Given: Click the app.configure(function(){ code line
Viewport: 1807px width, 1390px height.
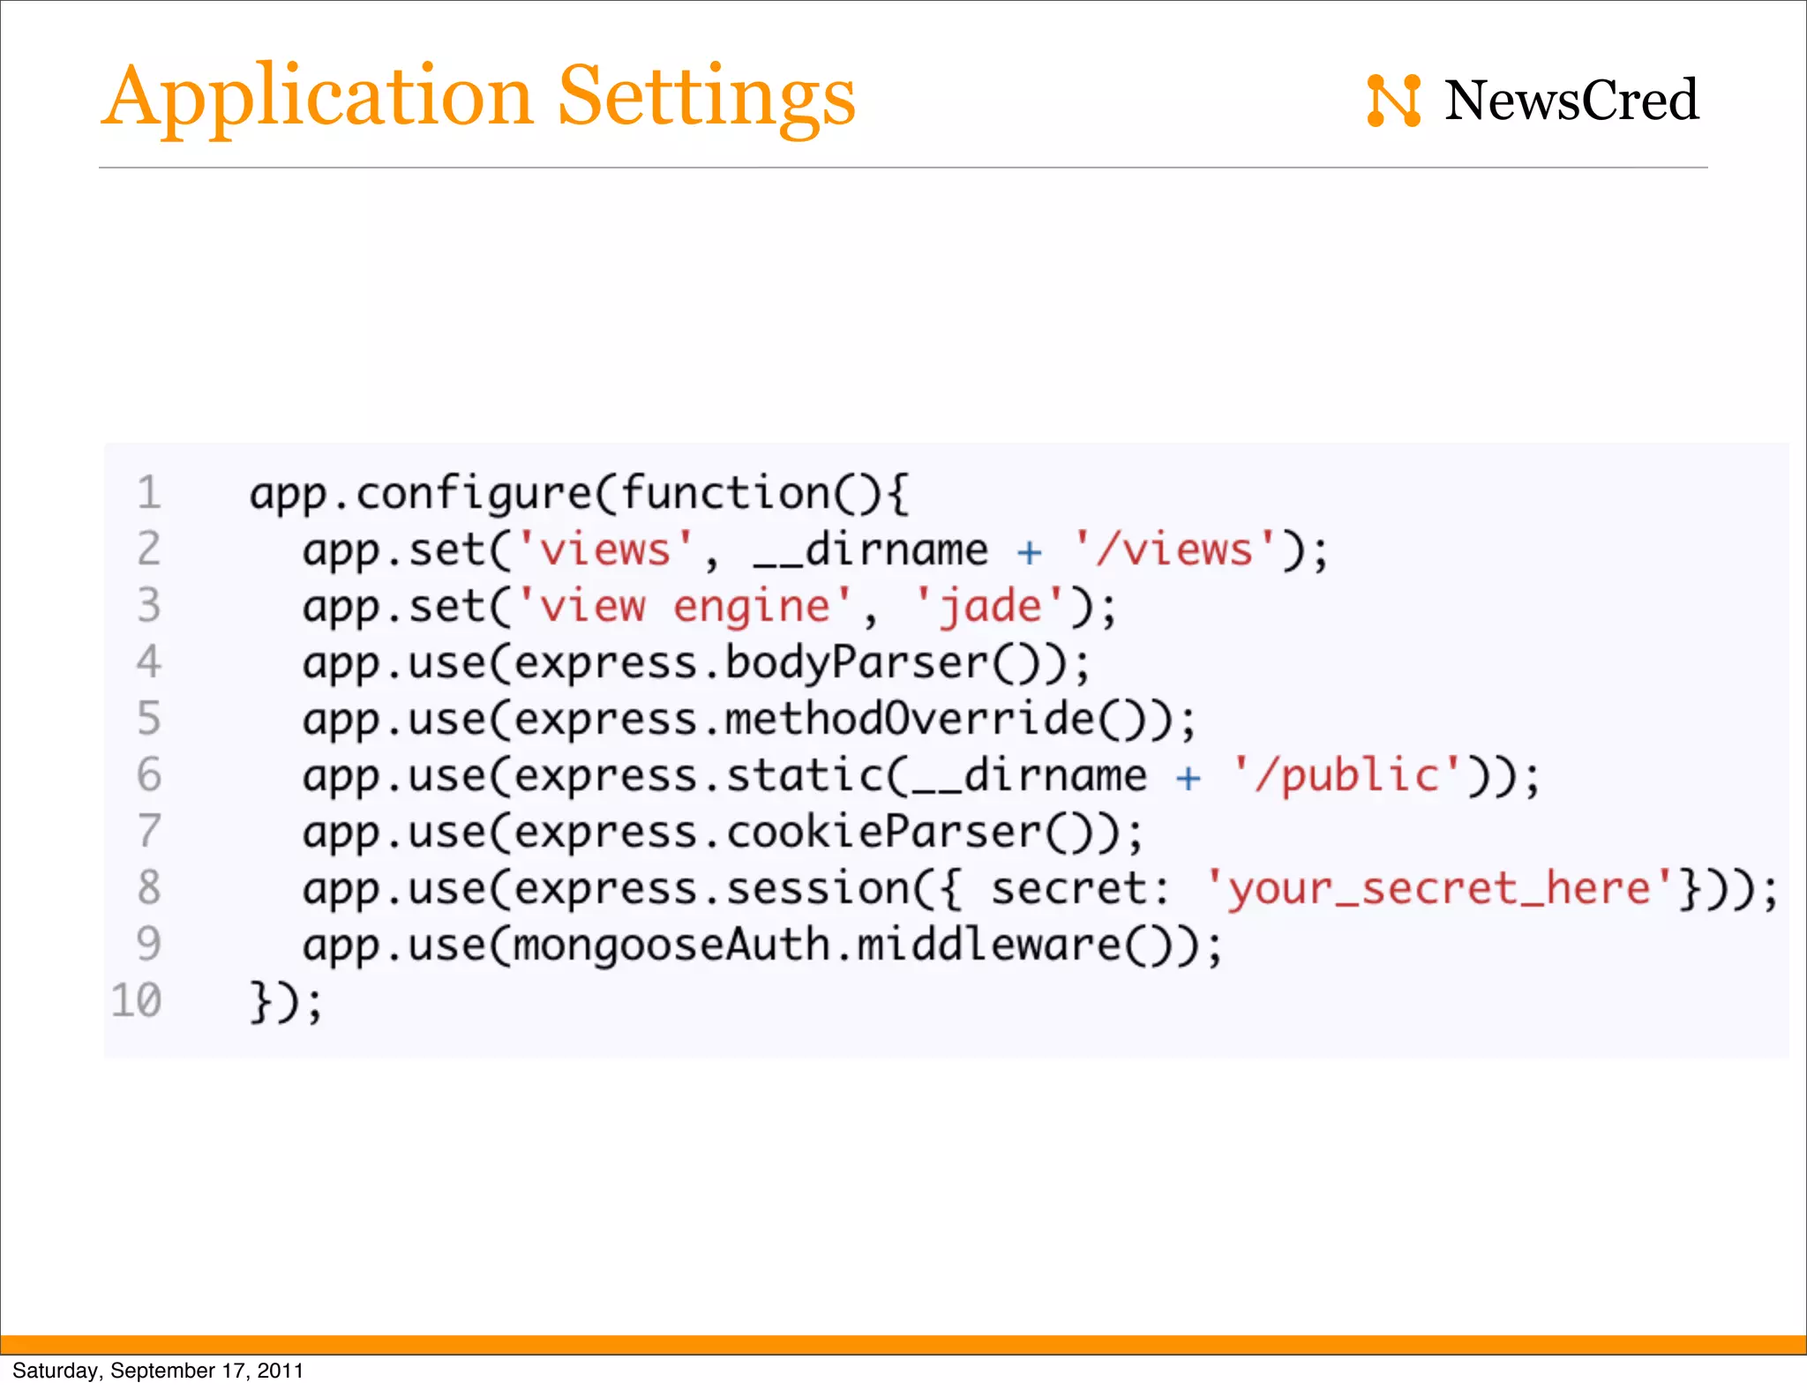Looking at the screenshot, I should pyautogui.click(x=578, y=494).
